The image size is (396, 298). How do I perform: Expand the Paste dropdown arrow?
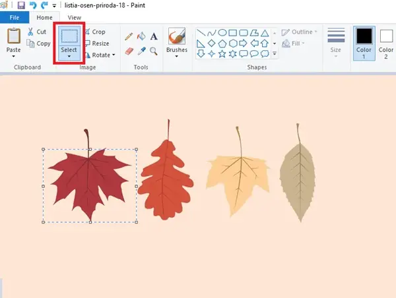pos(14,56)
